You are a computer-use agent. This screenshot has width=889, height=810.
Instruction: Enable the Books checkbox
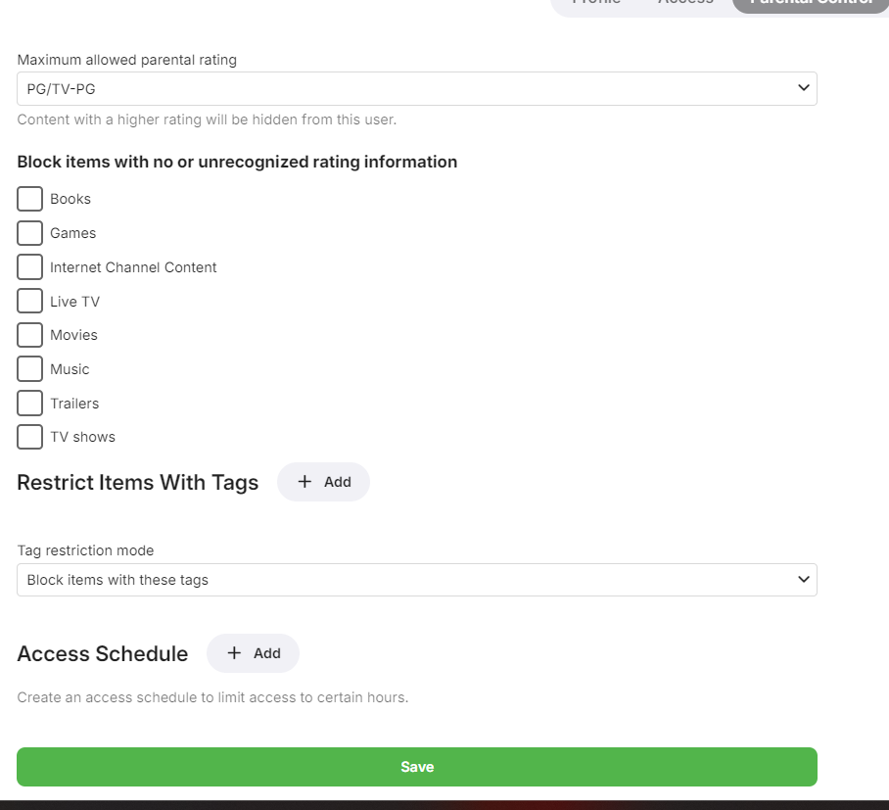click(x=30, y=199)
